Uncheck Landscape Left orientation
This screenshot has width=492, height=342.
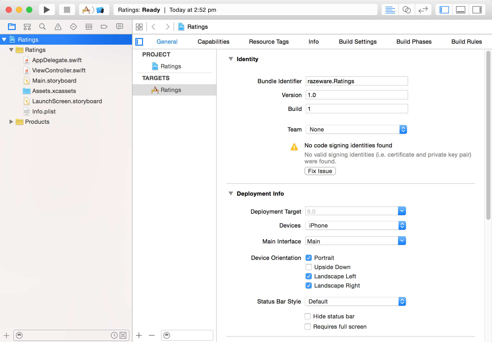coord(309,276)
